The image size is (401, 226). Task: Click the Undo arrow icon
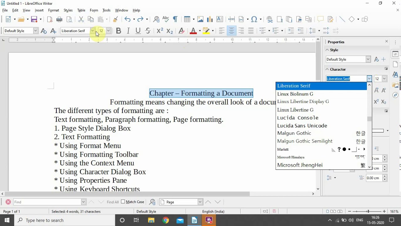tap(127, 19)
